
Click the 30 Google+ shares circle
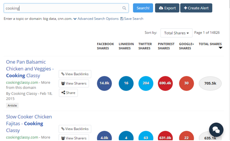pyautogui.click(x=187, y=83)
